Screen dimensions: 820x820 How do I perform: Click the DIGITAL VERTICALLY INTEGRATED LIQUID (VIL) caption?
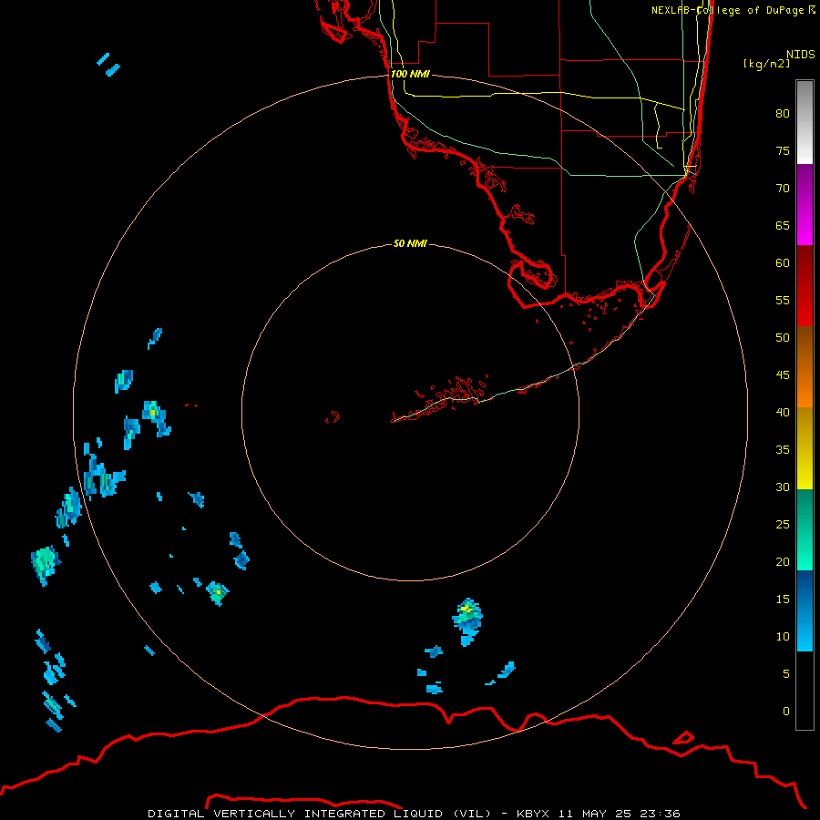point(320,814)
